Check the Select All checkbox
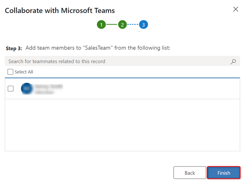Screen dimensions: 242x187 coord(10,72)
